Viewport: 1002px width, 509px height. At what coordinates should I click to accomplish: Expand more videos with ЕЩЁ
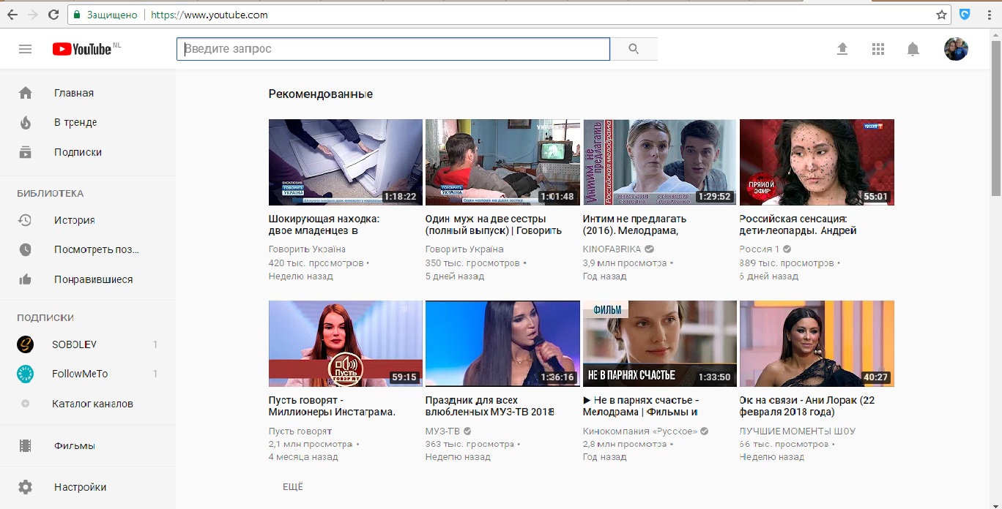point(293,487)
